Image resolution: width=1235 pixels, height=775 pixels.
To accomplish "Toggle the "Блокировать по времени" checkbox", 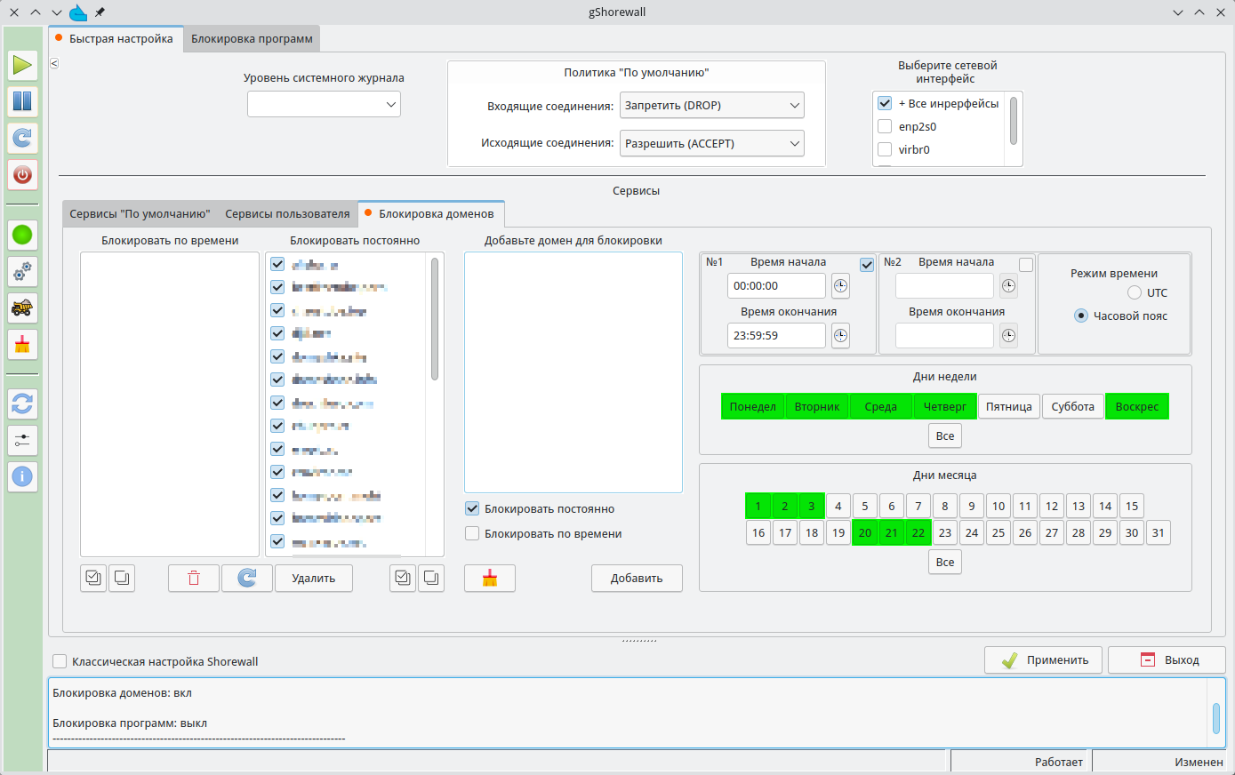I will [x=472, y=534].
